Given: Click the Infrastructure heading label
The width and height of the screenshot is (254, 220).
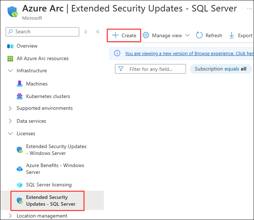Looking at the screenshot, I should [x=32, y=71].
